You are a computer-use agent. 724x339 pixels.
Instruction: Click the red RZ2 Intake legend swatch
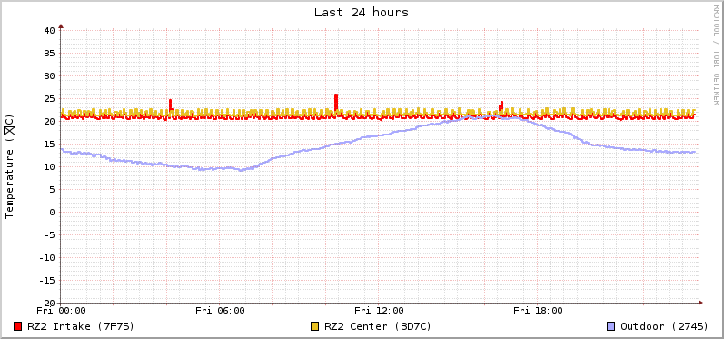[x=18, y=326]
